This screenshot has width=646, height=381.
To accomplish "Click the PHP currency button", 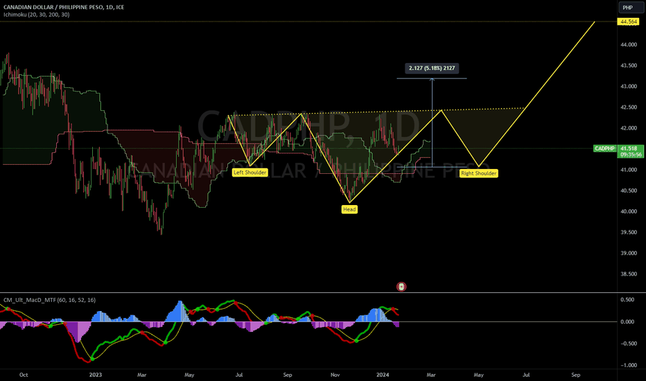I will pos(631,8).
